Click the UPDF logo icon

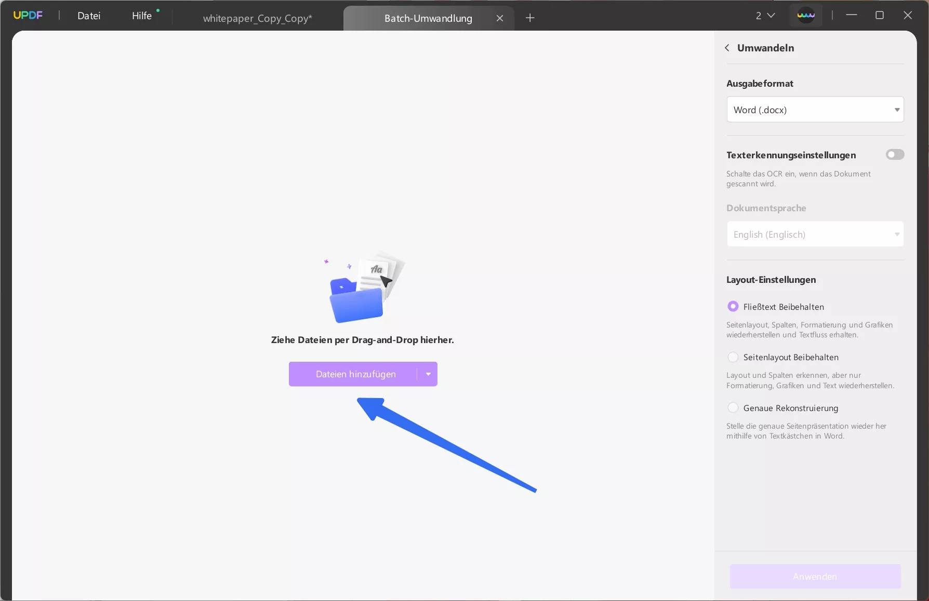click(28, 16)
